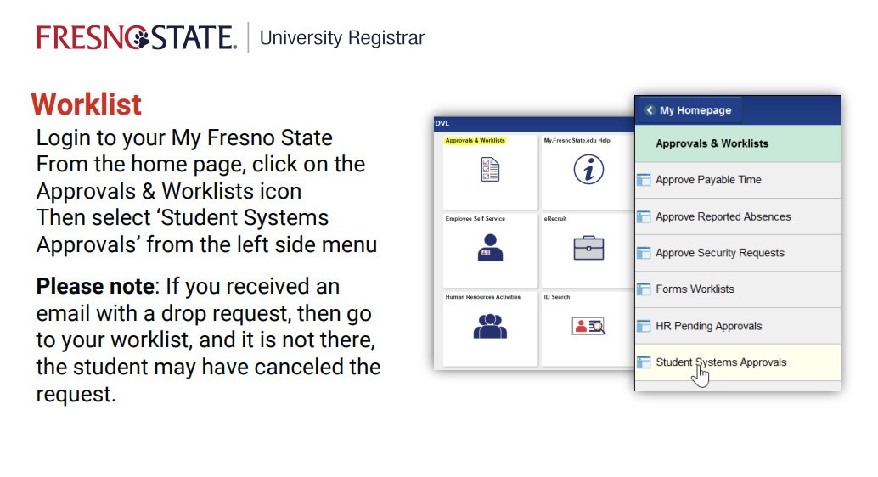Click the Fresno State logo
The image size is (878, 477).
pos(136,38)
